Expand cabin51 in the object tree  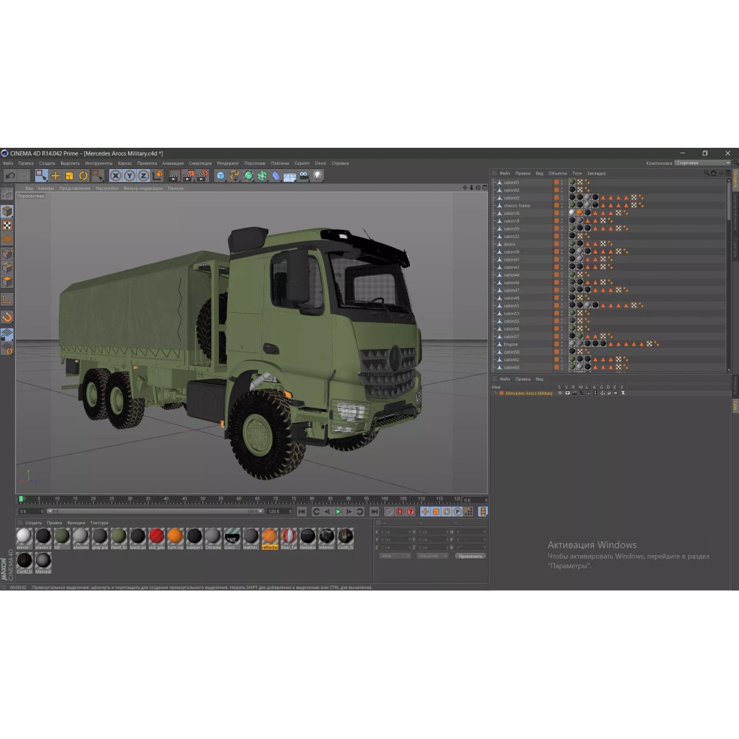pyautogui.click(x=495, y=306)
